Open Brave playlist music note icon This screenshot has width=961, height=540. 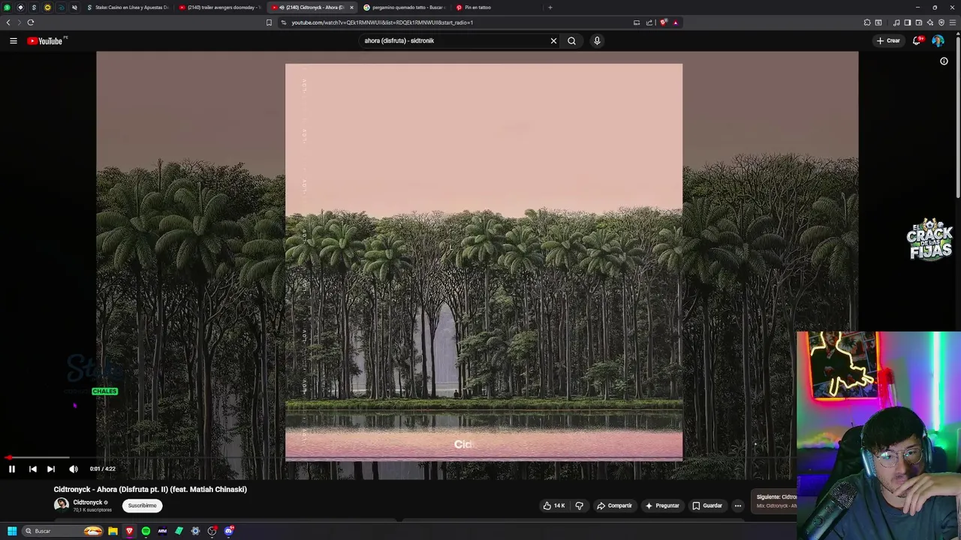click(896, 22)
